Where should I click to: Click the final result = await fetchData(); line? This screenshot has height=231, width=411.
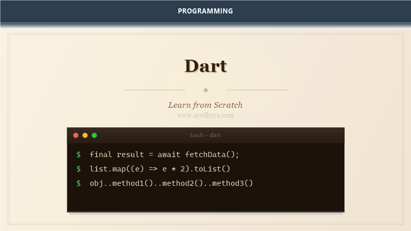(164, 155)
